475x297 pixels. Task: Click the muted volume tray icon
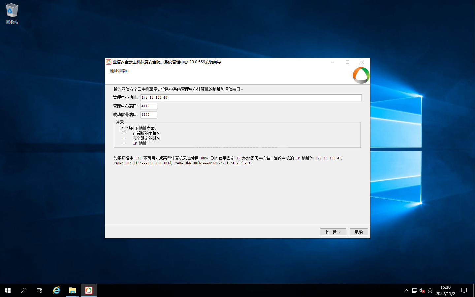click(x=422, y=290)
